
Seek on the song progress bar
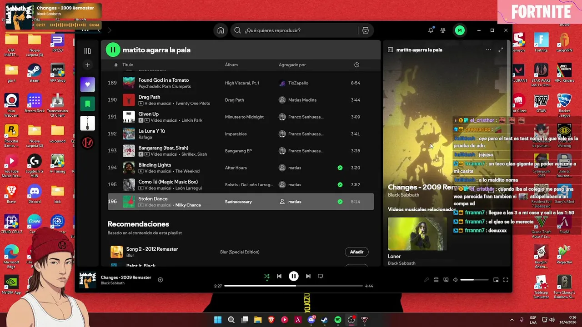[293, 286]
